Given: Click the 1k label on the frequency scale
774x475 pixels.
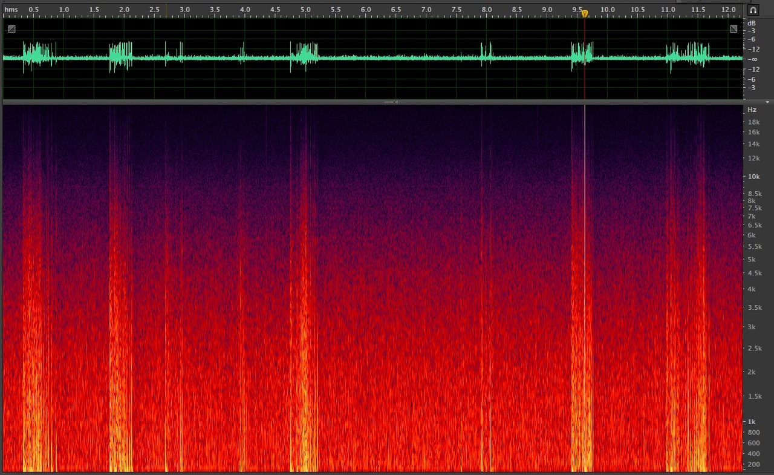Looking at the screenshot, I should click(x=752, y=421).
